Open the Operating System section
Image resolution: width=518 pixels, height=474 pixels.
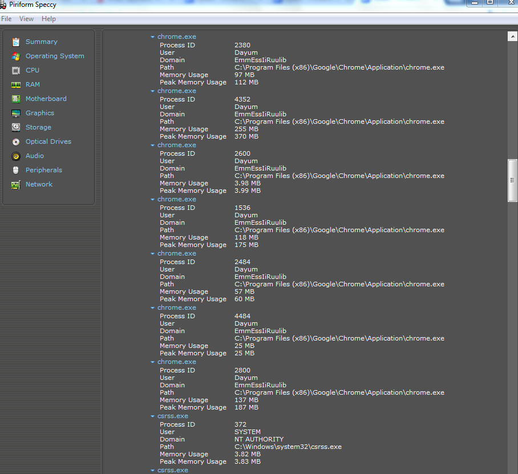point(55,56)
